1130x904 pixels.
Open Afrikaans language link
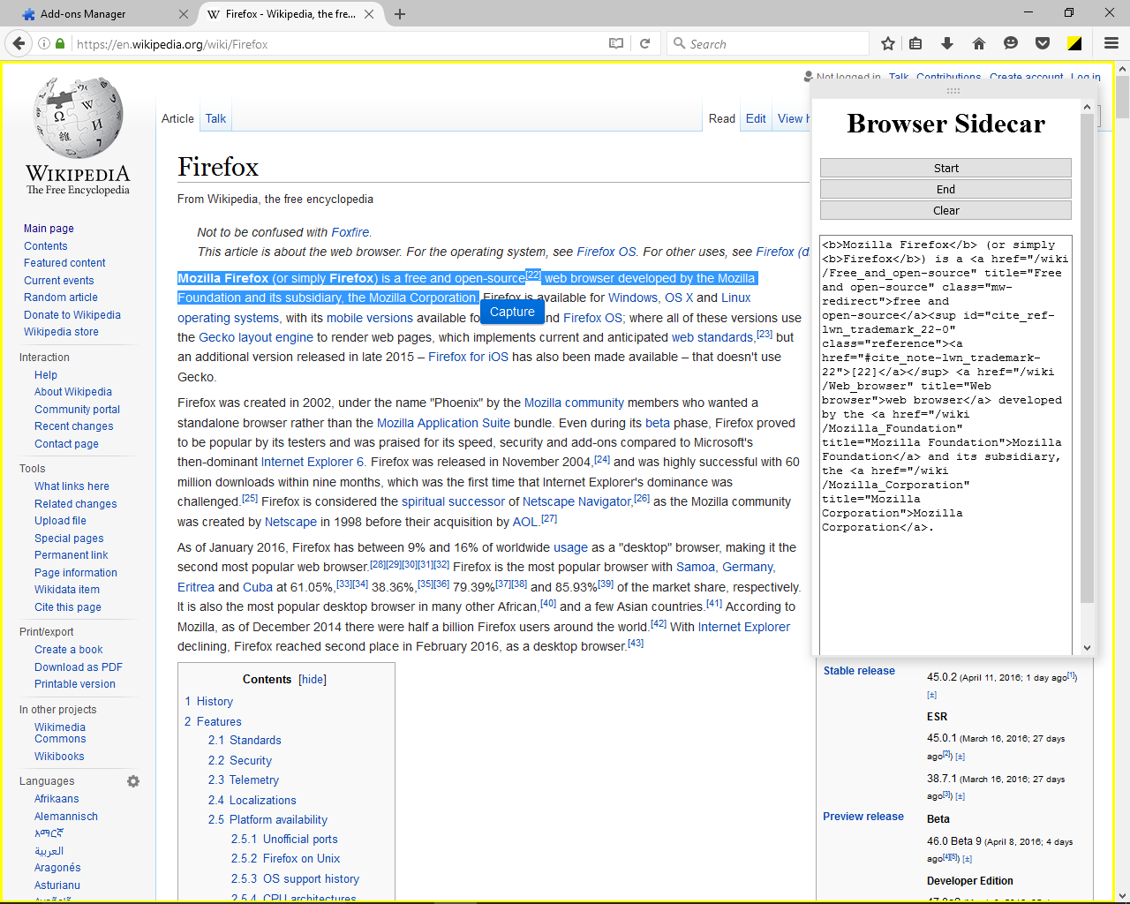click(x=56, y=799)
